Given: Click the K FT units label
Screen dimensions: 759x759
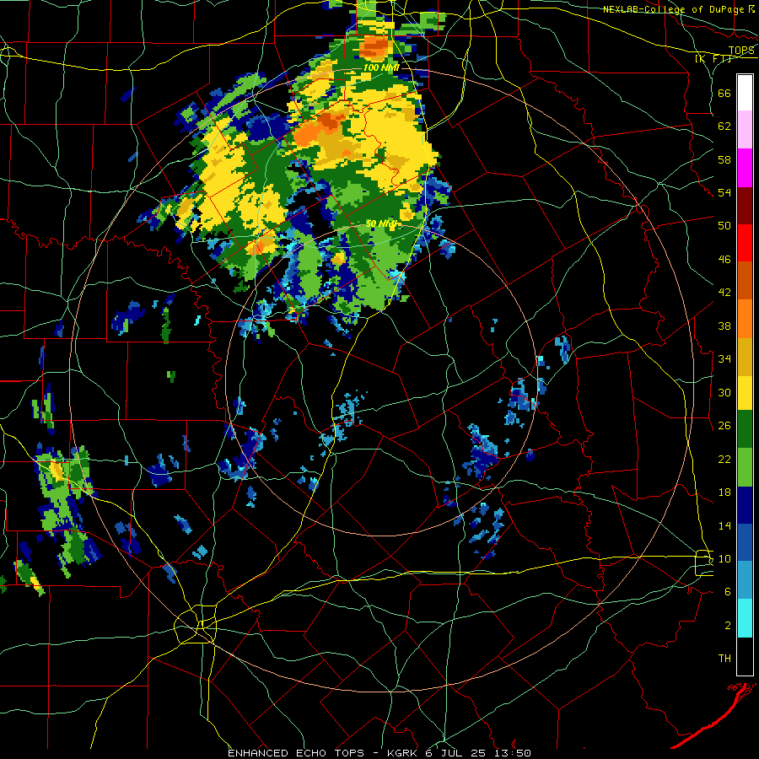Looking at the screenshot, I should pyautogui.click(x=713, y=59).
